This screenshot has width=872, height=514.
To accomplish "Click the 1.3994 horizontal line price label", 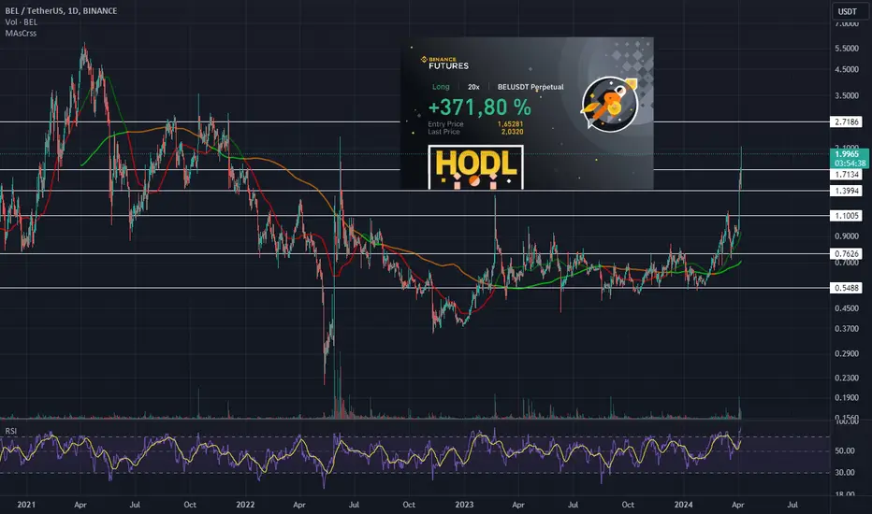I will pyautogui.click(x=846, y=191).
